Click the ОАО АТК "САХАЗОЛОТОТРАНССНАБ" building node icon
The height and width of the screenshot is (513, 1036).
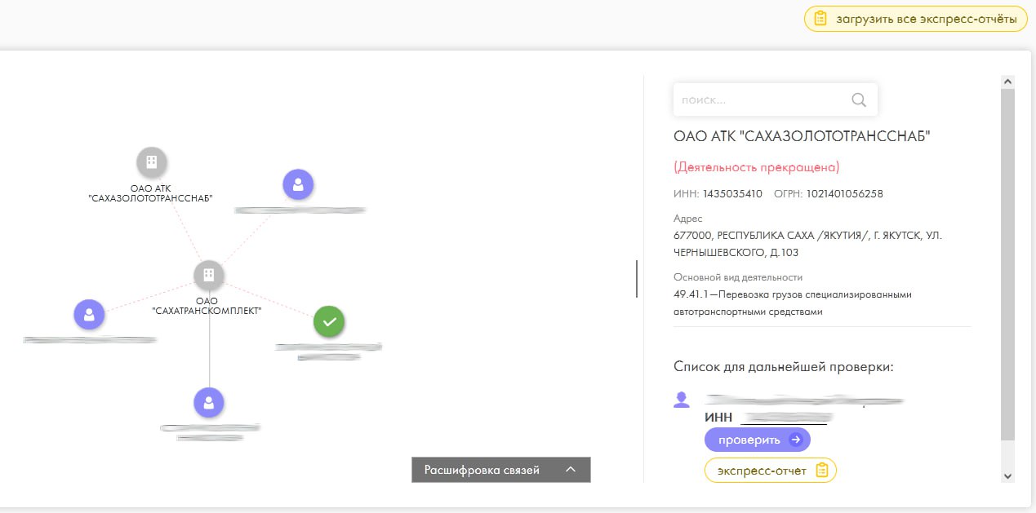(x=151, y=162)
